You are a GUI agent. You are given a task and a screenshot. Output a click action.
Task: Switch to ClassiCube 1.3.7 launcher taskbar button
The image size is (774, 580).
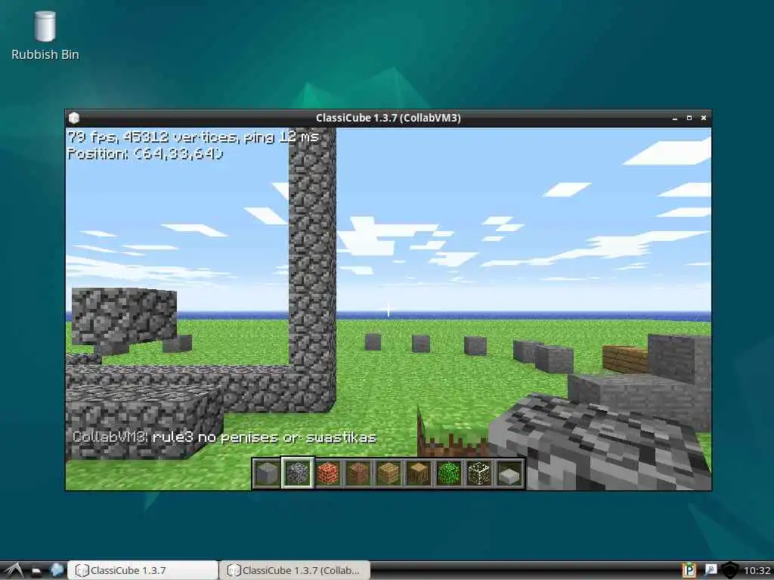[143, 570]
